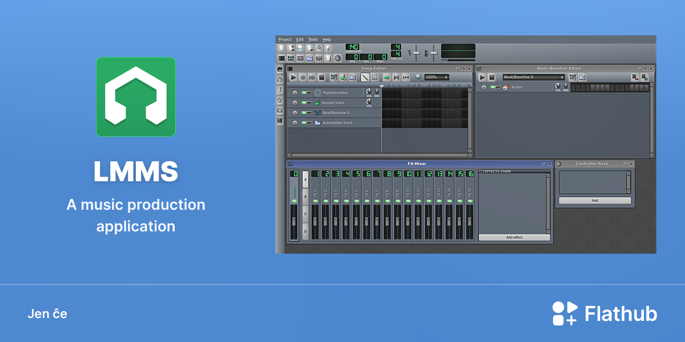Open My Presets star sidebar icon
This screenshot has height=342, width=685.
[x=280, y=100]
